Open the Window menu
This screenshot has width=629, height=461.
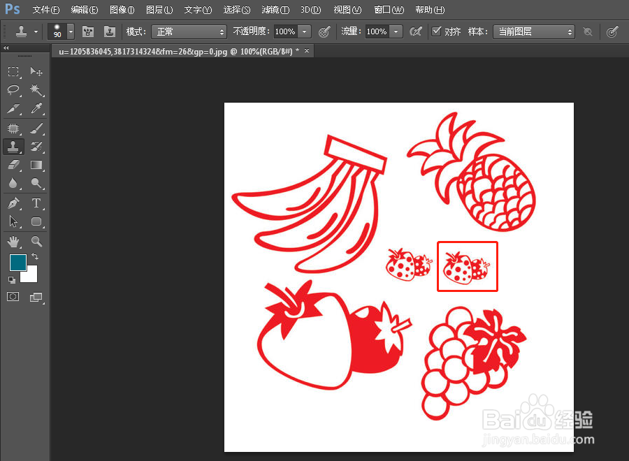click(x=389, y=10)
